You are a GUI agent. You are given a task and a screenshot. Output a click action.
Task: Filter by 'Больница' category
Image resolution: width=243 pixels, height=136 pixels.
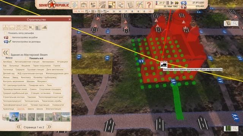14,65
